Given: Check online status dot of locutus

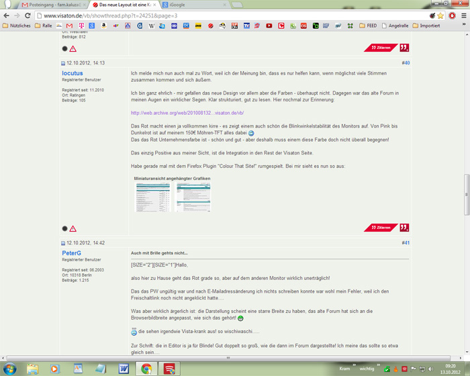Looking at the screenshot, I should pos(64,228).
